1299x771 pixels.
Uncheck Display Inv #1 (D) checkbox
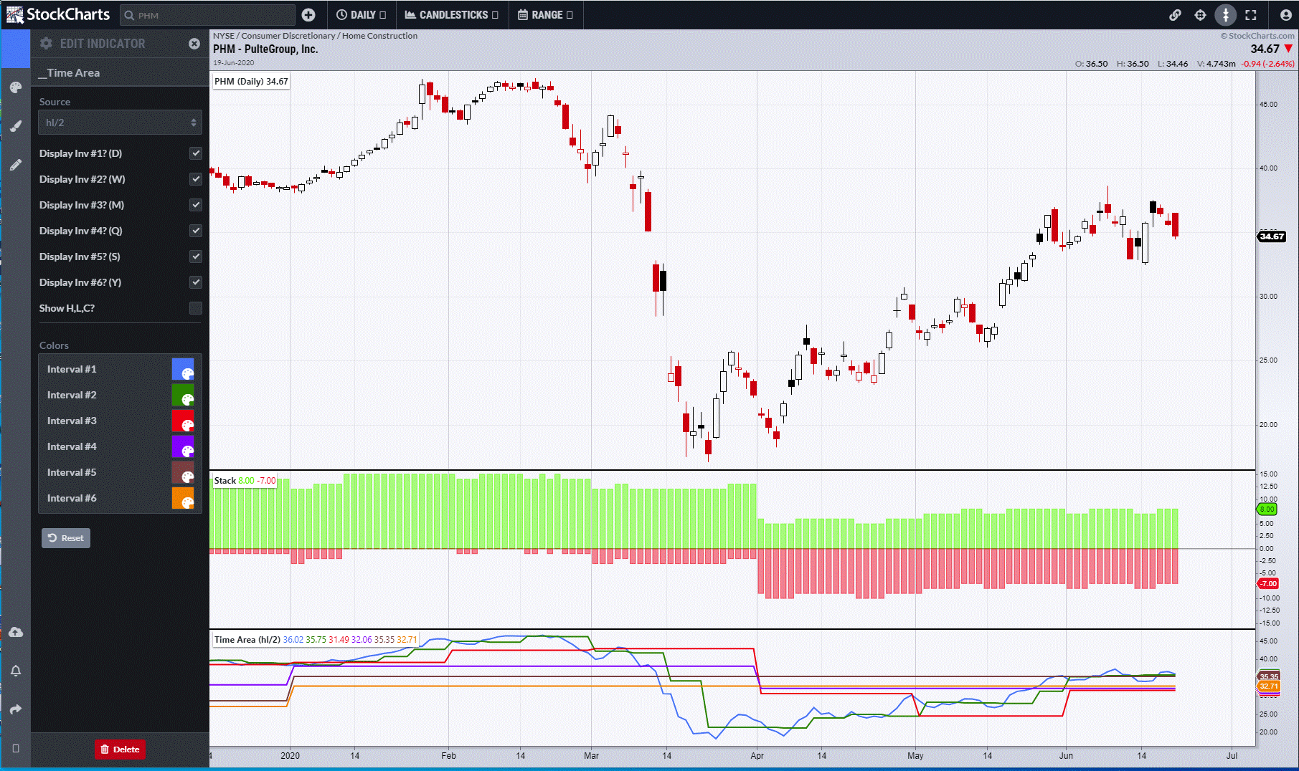[x=195, y=153]
